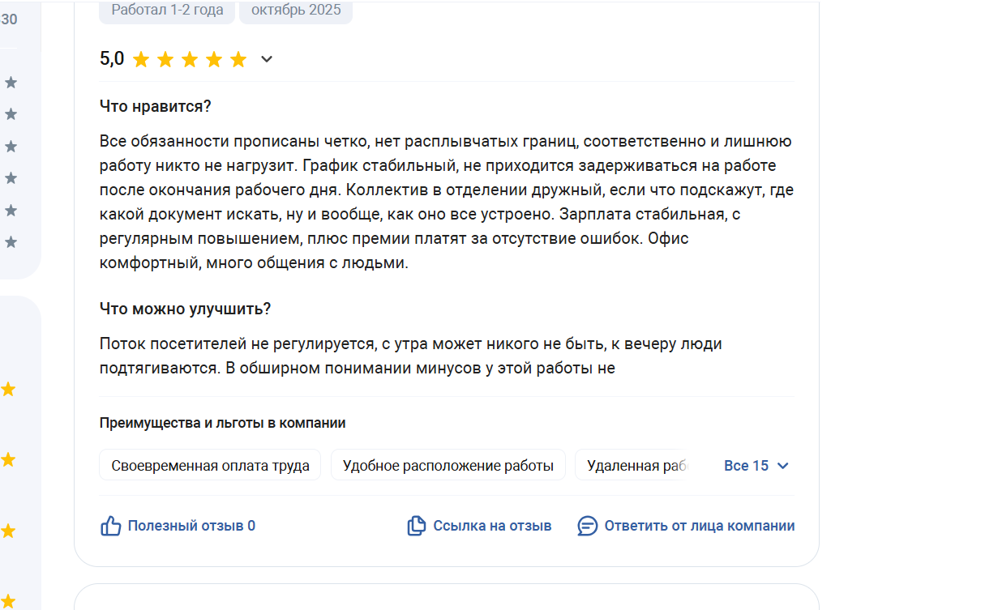Click the fifth star of the 5,0 rating
The height and width of the screenshot is (610, 998).
pyautogui.click(x=238, y=59)
